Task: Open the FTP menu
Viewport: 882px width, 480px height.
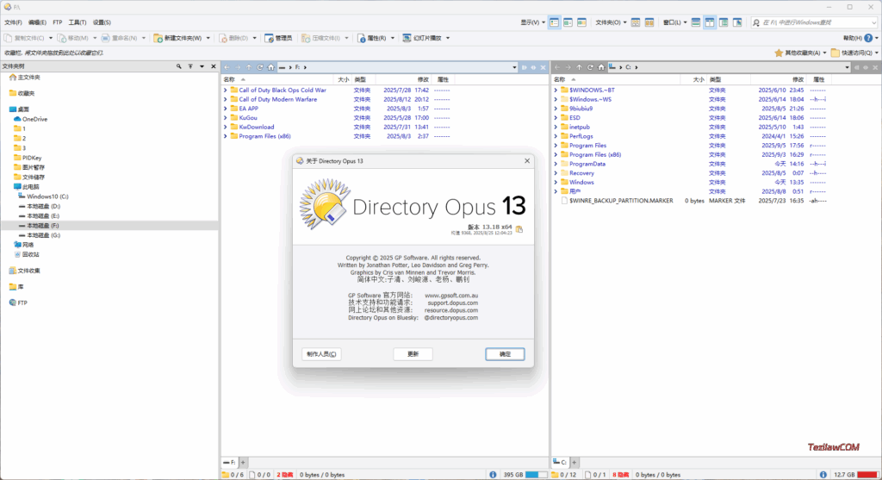Action: pyautogui.click(x=58, y=22)
